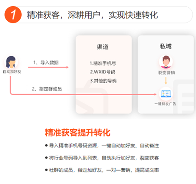The height and width of the screenshot is (184, 196).
Task: Click the 一键群发广告 label
Action: [x=165, y=104]
